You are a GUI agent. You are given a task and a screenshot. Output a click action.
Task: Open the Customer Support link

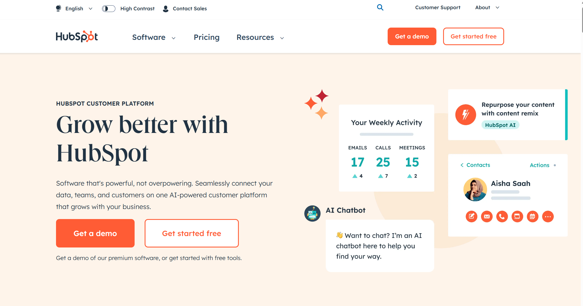(x=438, y=8)
